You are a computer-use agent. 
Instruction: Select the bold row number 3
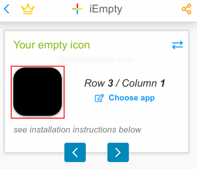[x=111, y=83]
